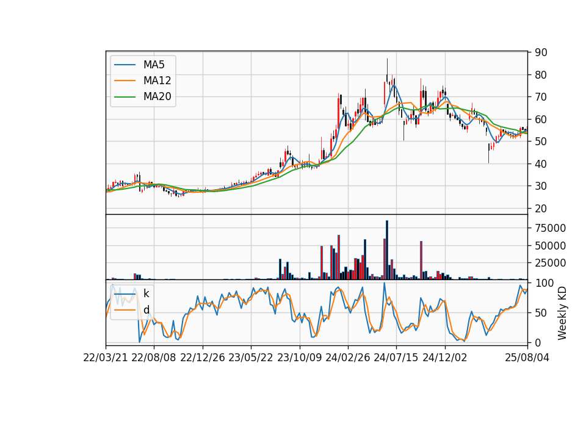Click the 24/07/15 date label
The image size is (586, 421).
click(x=396, y=358)
